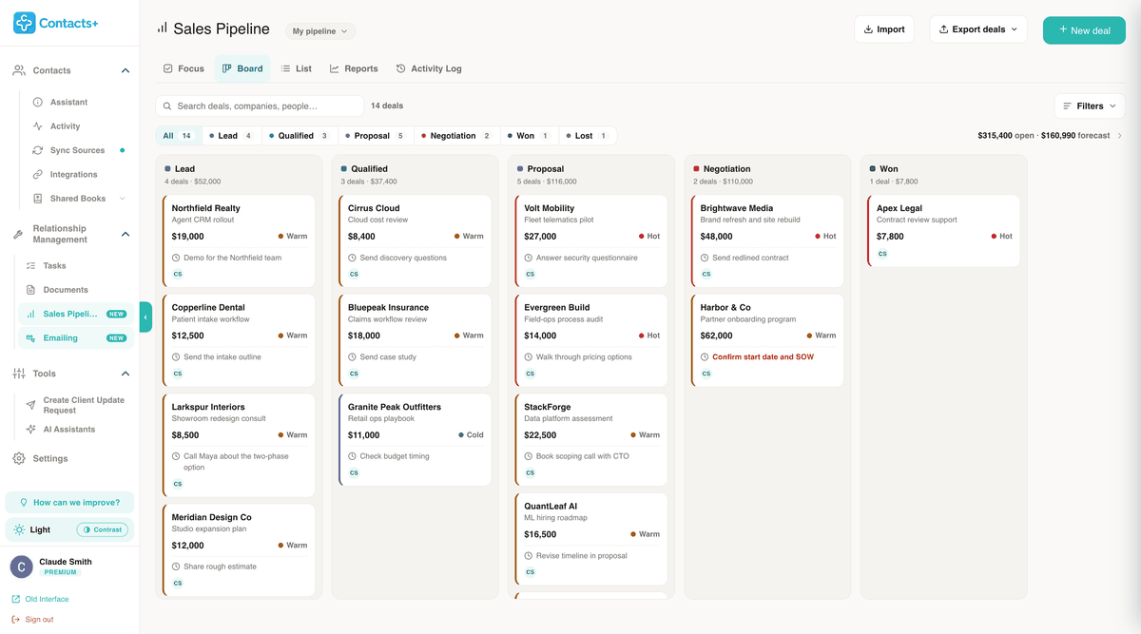Viewport: 1141px width, 634px height.
Task: Filter by Proposal stage chip
Action: click(376, 136)
